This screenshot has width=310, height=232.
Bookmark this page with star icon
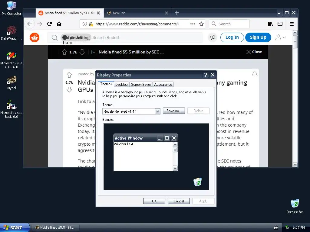(x=201, y=24)
